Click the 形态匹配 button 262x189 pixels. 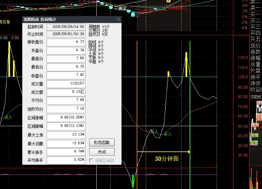pyautogui.click(x=102, y=143)
